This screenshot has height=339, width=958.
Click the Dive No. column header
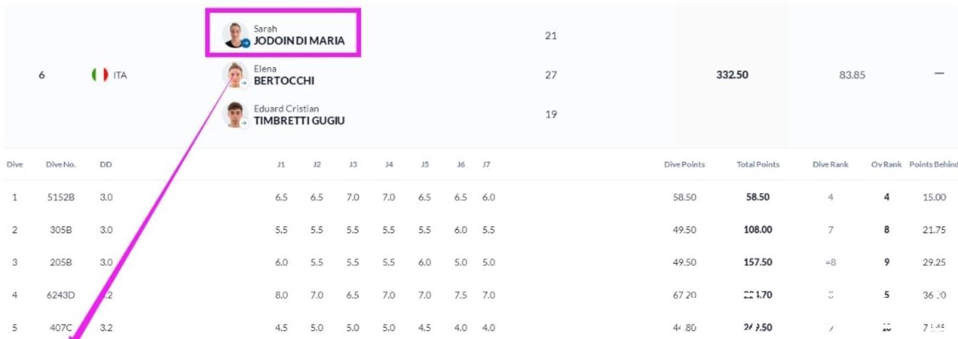(61, 165)
